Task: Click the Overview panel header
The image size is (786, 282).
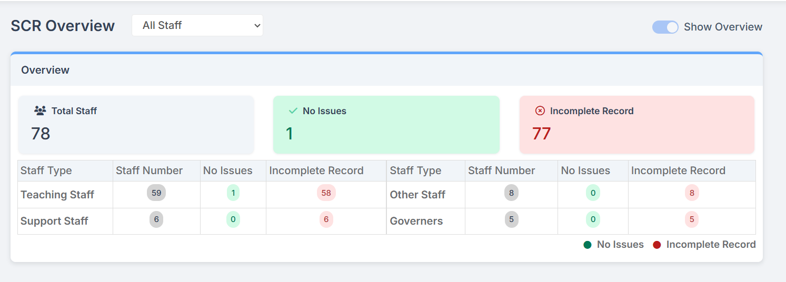Action: (x=386, y=70)
